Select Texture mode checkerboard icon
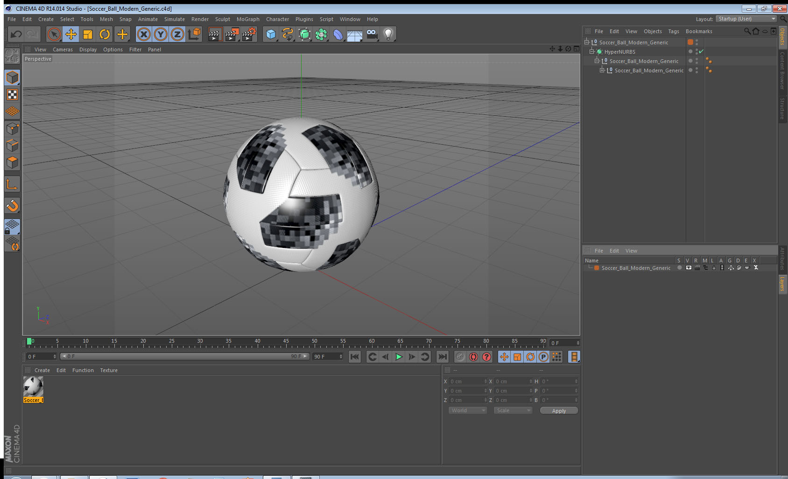Viewport: 788px width, 479px height. click(x=12, y=95)
